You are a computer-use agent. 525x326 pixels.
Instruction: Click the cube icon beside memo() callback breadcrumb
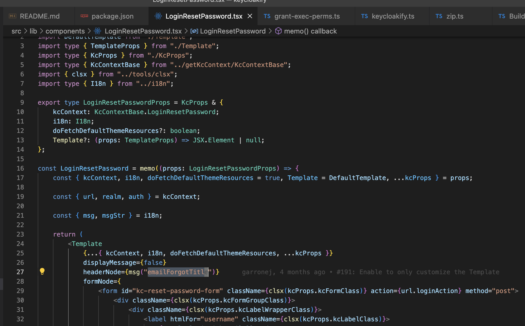point(278,31)
